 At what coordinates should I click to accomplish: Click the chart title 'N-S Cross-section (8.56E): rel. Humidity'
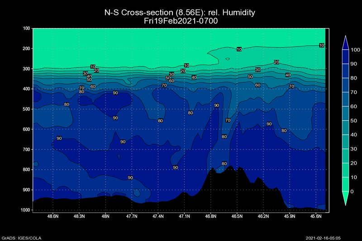(x=180, y=13)
